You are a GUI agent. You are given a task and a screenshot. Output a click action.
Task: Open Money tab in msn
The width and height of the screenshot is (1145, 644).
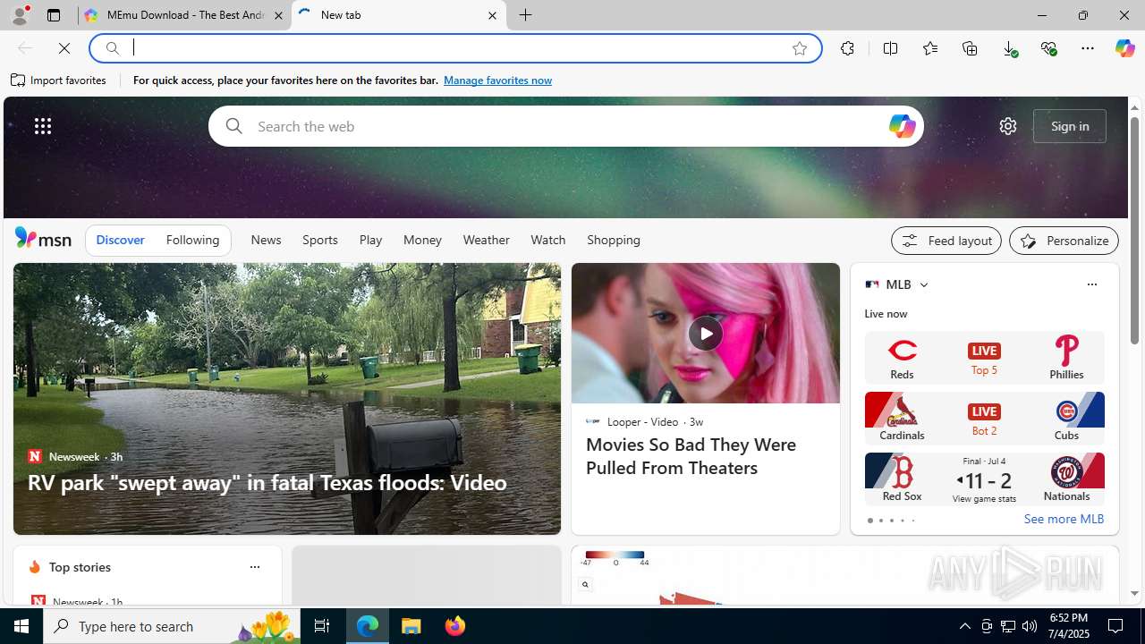pyautogui.click(x=422, y=240)
